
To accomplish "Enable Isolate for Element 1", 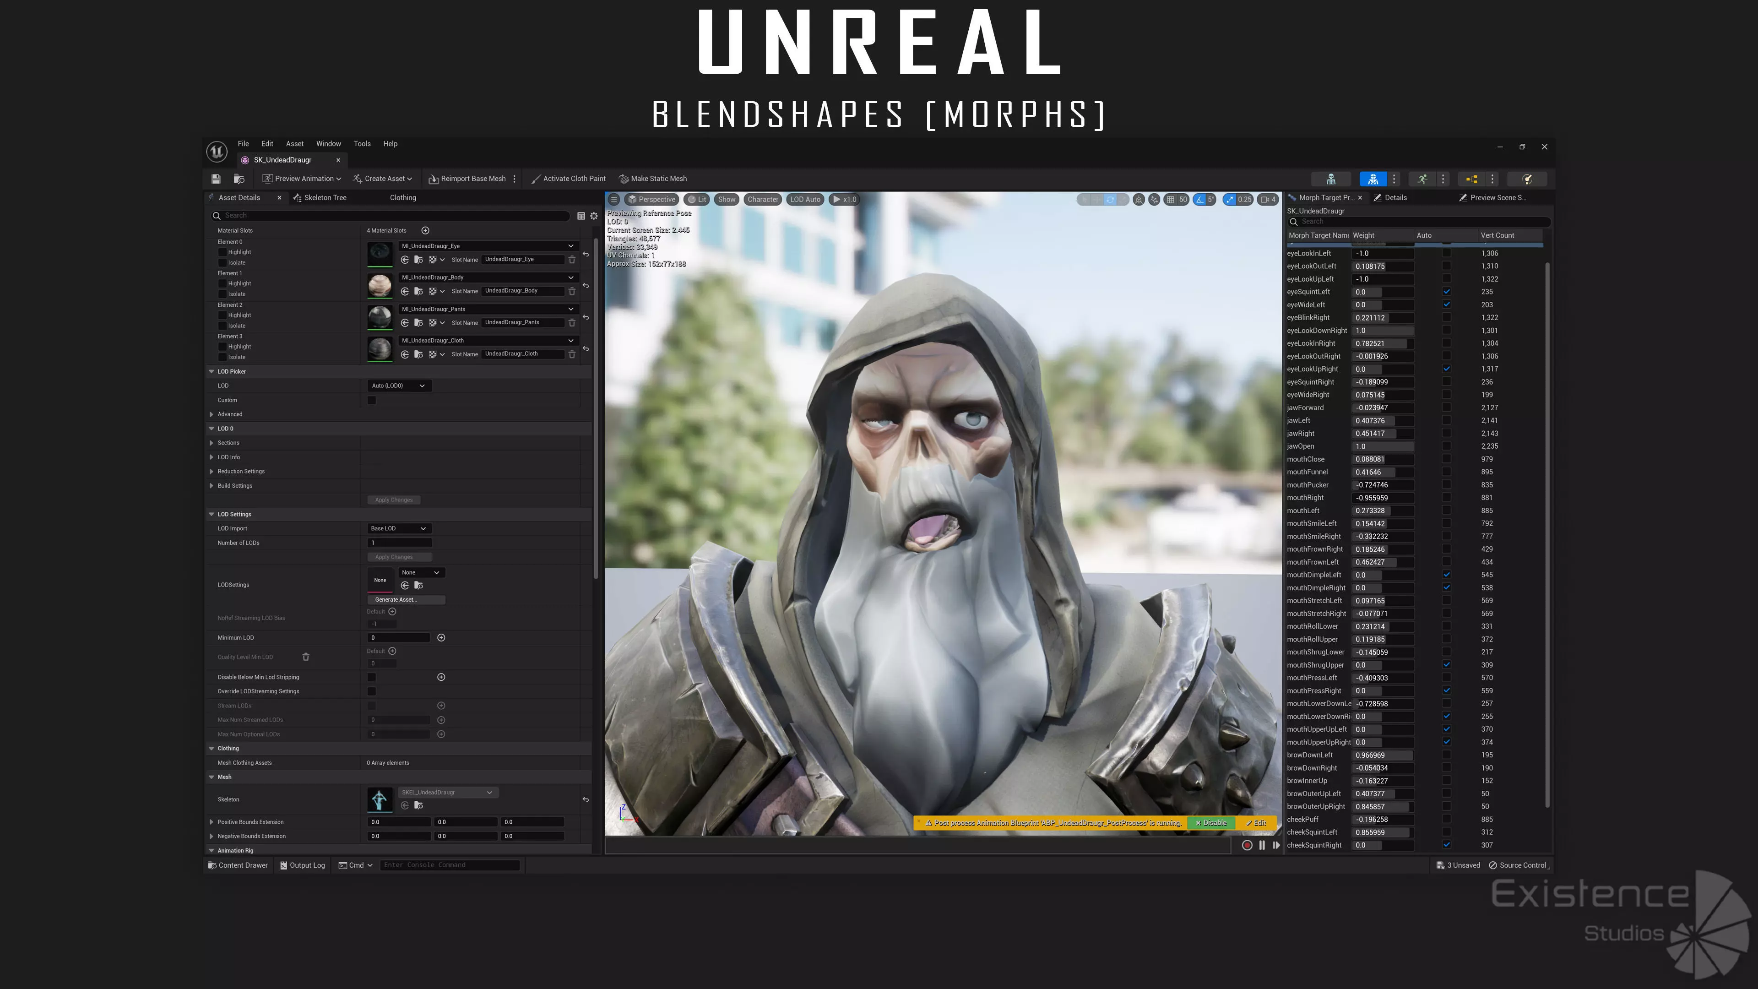I will [222, 294].
